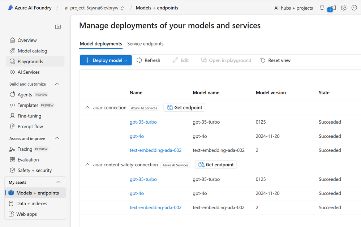Click version 2024-11-20 in first gpt-4o row
Screen dimensions: 361x227
coord(267,136)
